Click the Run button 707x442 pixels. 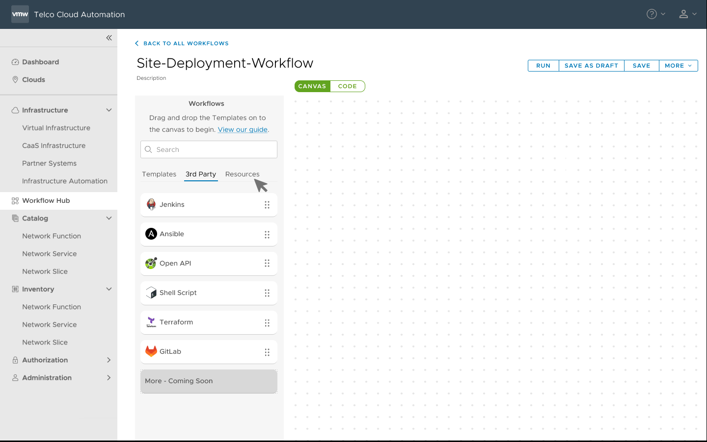[544, 66]
